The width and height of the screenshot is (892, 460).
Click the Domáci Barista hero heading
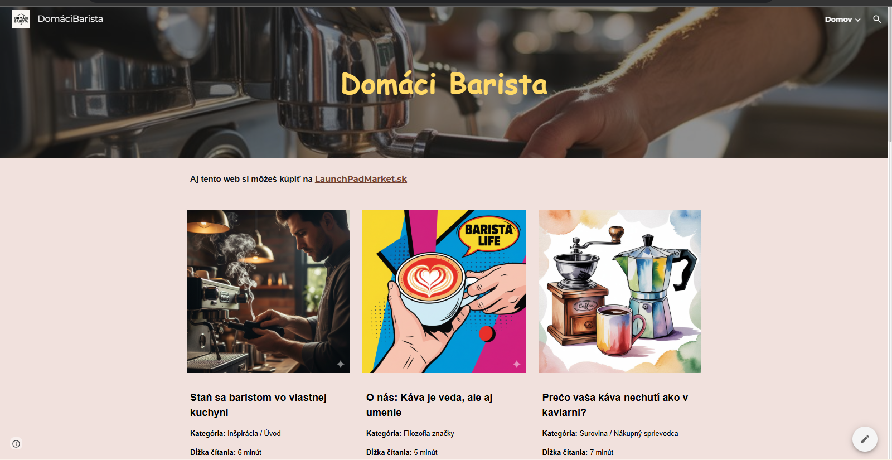point(444,84)
